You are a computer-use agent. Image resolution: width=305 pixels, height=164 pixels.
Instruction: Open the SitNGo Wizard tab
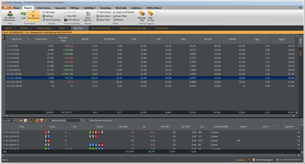tap(154, 8)
